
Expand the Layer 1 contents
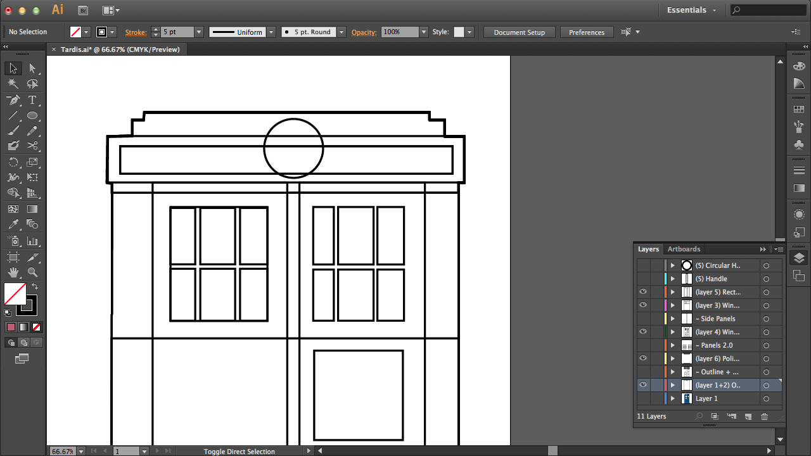[673, 398]
